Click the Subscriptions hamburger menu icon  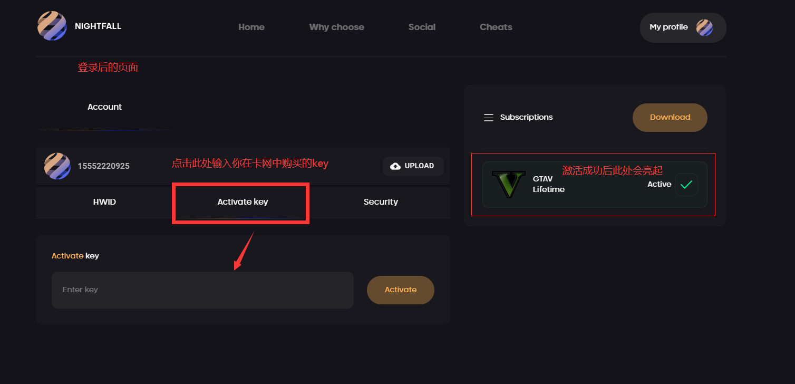click(489, 118)
